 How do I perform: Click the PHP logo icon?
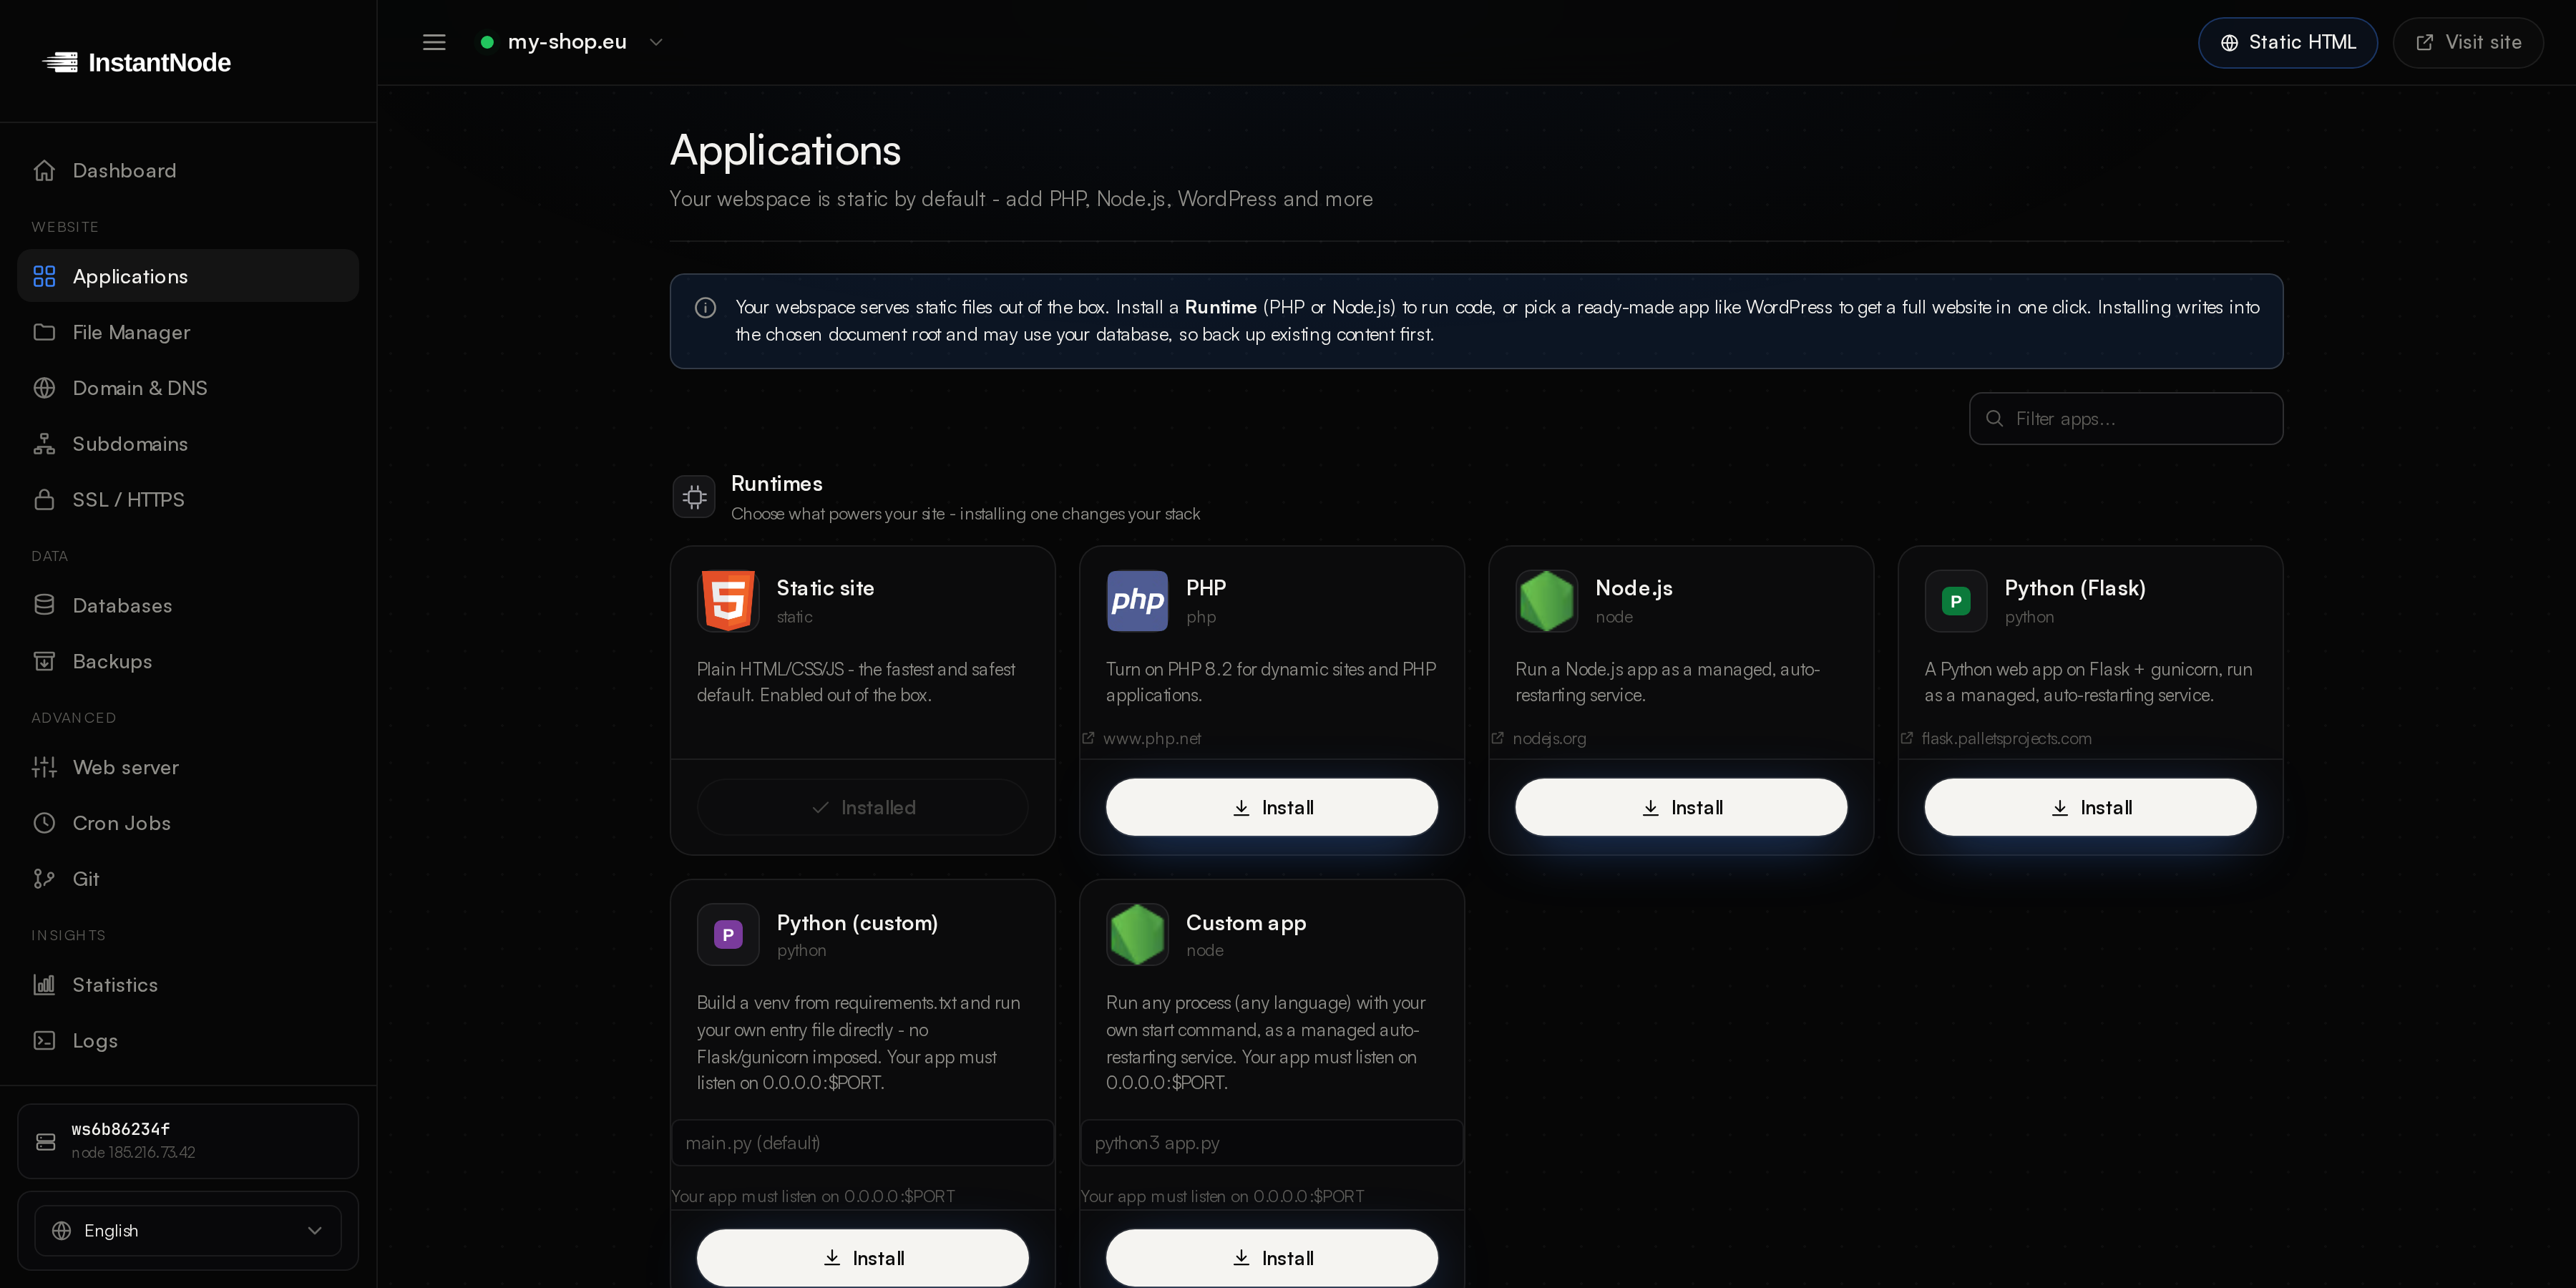tap(1137, 600)
